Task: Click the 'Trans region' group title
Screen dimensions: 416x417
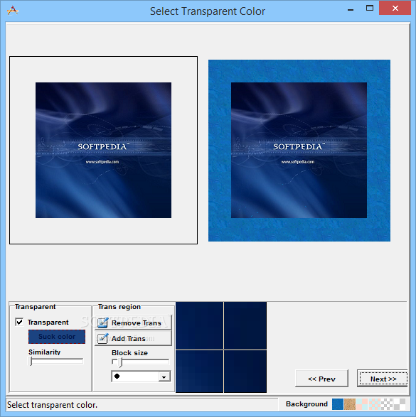Action: [119, 307]
